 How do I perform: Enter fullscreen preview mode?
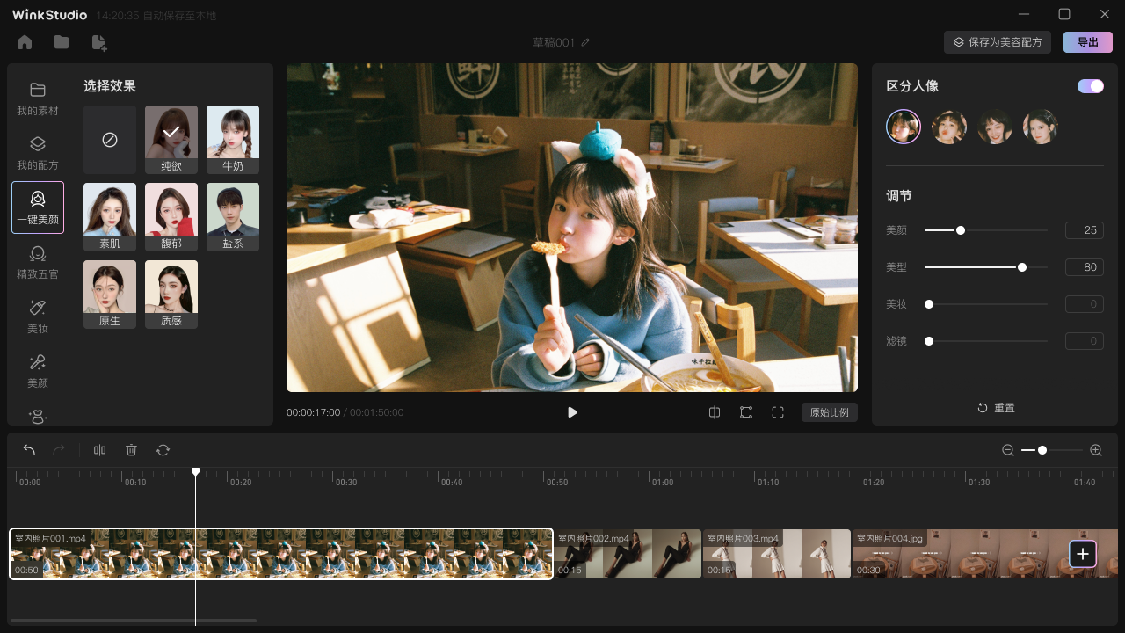point(778,411)
